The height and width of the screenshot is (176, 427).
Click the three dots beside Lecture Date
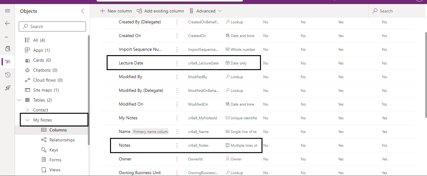[x=177, y=63]
